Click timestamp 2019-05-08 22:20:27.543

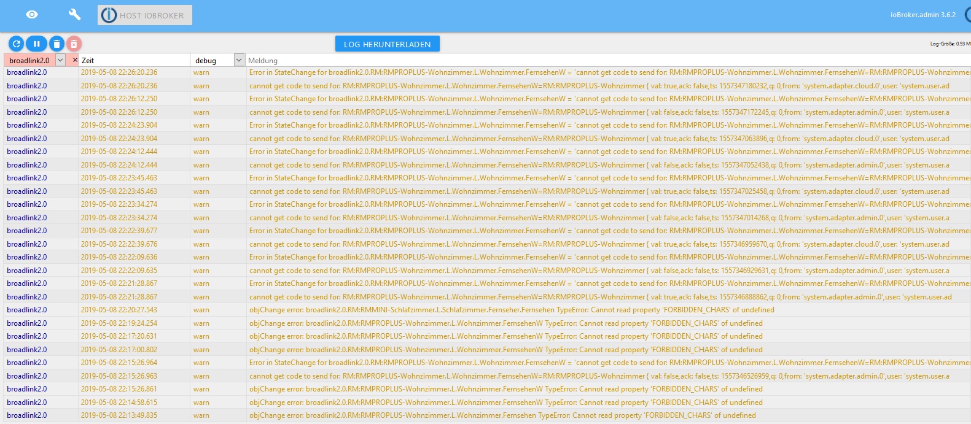(119, 310)
